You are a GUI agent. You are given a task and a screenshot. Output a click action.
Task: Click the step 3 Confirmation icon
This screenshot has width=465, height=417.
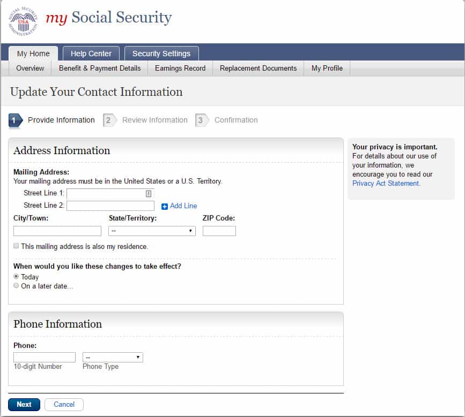coord(201,120)
